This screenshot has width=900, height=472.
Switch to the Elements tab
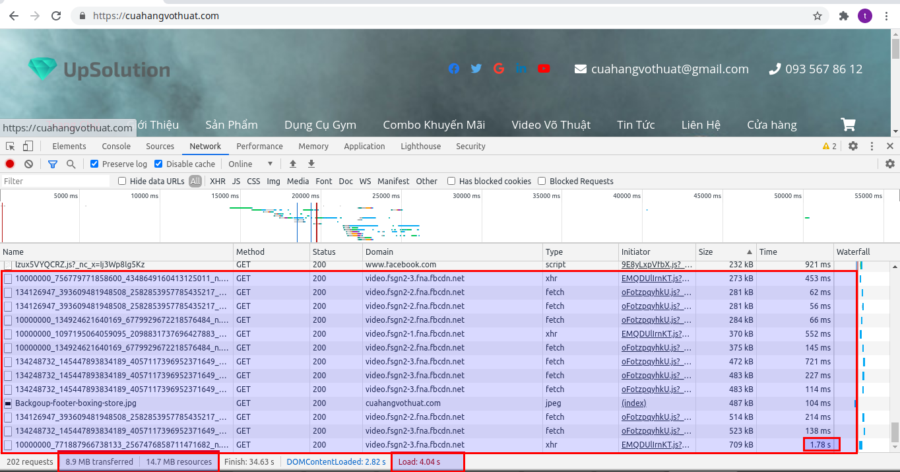(69, 146)
